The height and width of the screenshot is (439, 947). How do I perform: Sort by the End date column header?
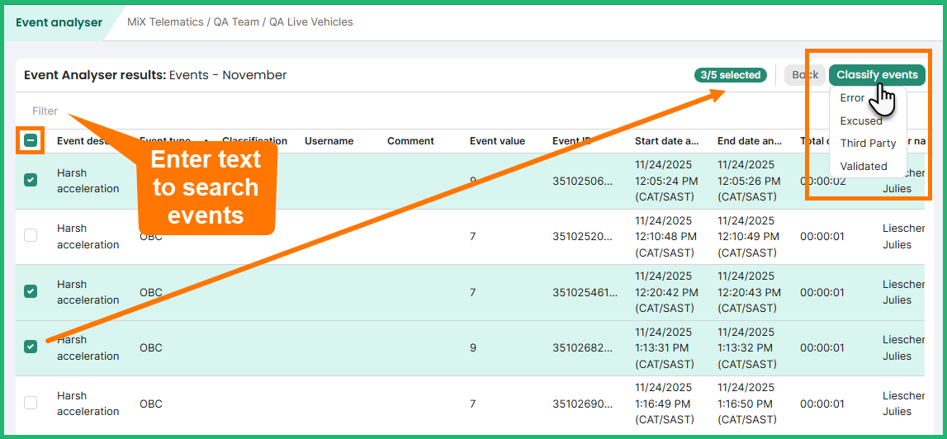(750, 141)
